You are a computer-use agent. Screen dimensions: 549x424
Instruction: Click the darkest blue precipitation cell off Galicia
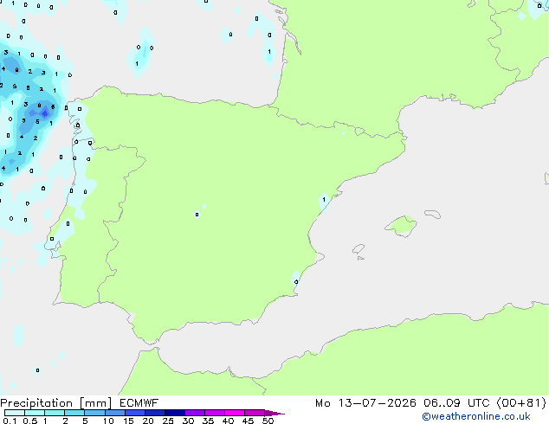pyautogui.click(x=45, y=113)
